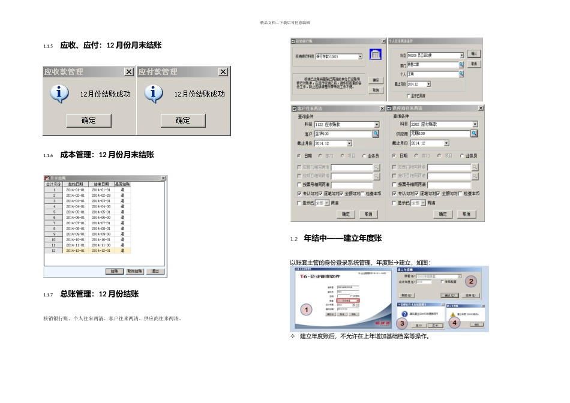Close the 应收款管理 dialog

pos(129,71)
